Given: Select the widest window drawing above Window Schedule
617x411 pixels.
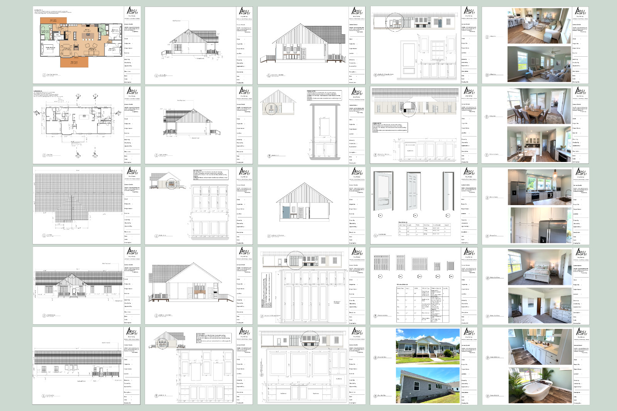Looking at the screenshot, I should pyautogui.click(x=420, y=264).
